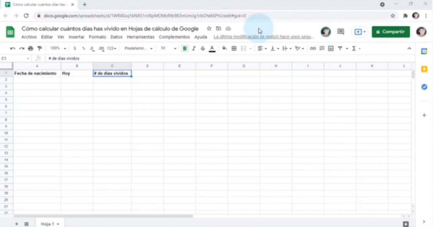Open the borders tool
This screenshot has height=227, width=433.
pos(234,49)
